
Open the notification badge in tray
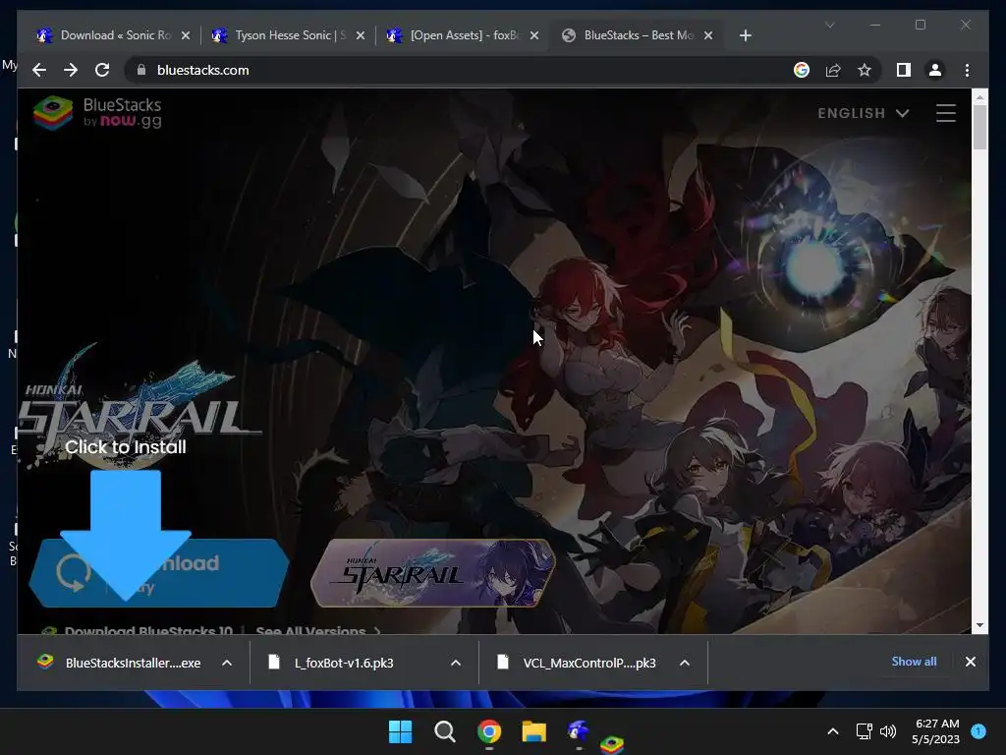click(x=978, y=730)
